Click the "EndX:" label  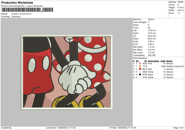tap(136, 41)
